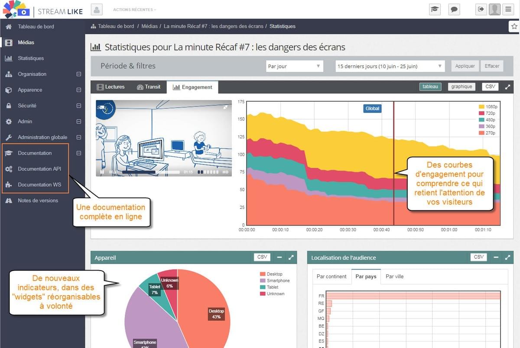Open the user avatar in the top bar

[x=494, y=9]
